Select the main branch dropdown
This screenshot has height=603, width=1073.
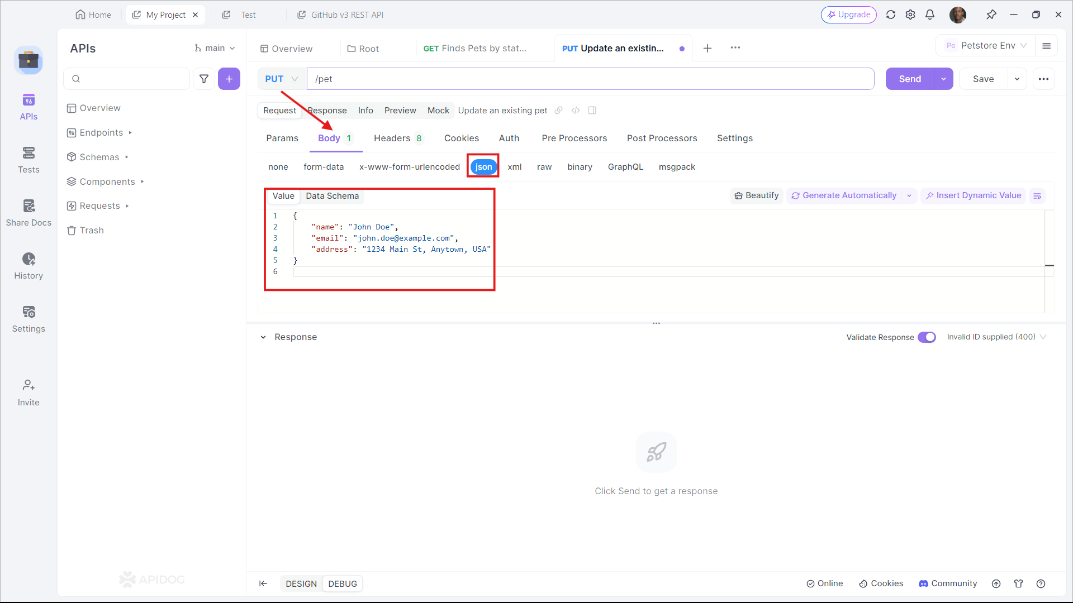[216, 48]
